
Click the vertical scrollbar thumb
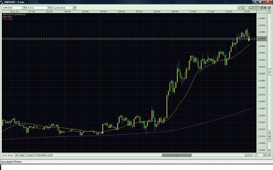(270, 72)
